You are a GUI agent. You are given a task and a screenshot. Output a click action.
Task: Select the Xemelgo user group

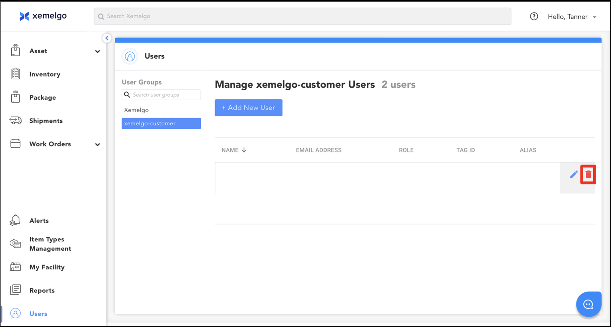click(136, 110)
